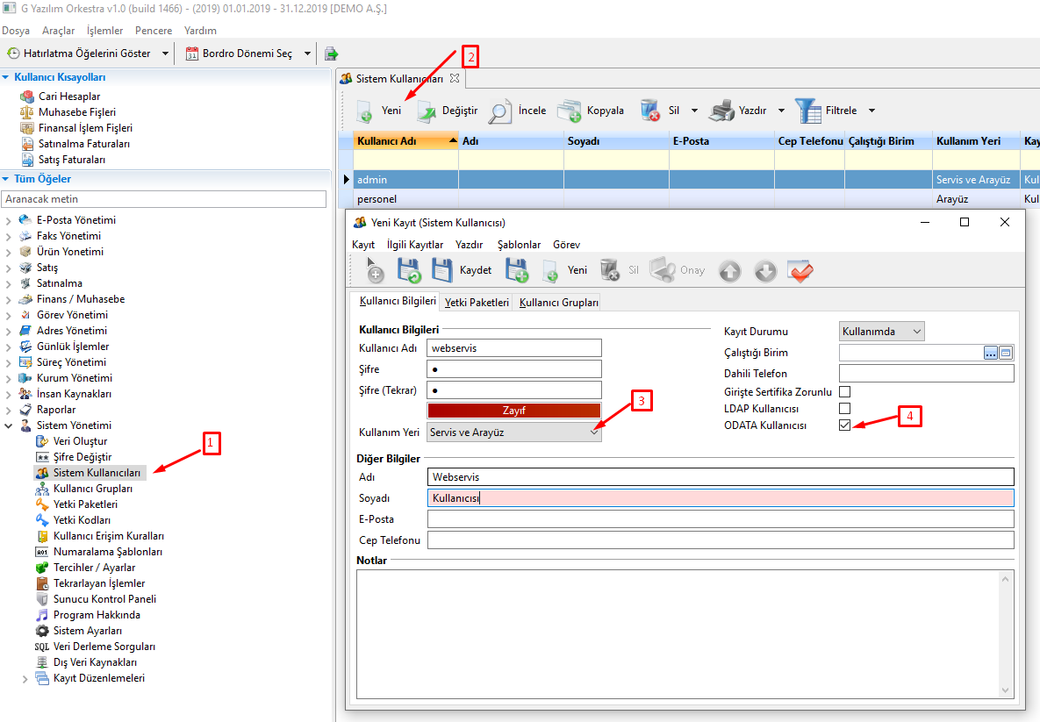1040x722 pixels.
Task: Click the Kopyala copy icon
Action: click(570, 111)
